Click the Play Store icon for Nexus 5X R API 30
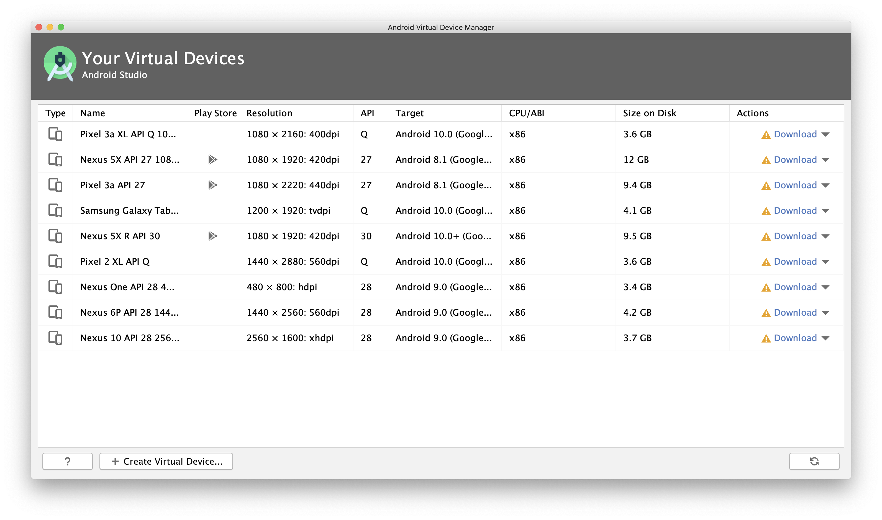Screen dimensions: 882x520 [212, 236]
